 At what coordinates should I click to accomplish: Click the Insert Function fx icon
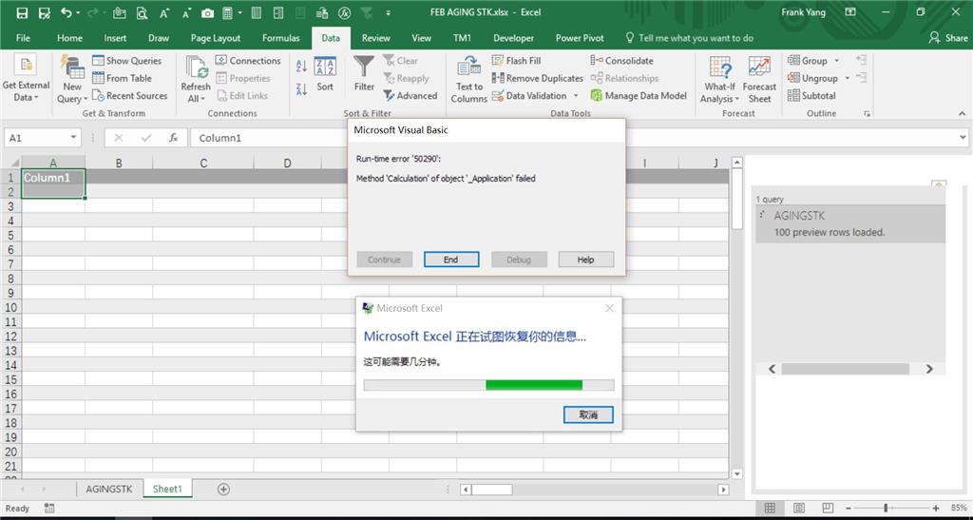[174, 138]
